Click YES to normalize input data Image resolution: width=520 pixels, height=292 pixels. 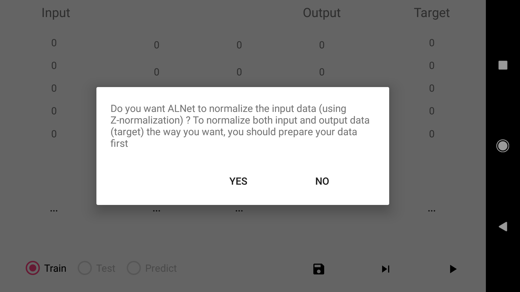238,181
